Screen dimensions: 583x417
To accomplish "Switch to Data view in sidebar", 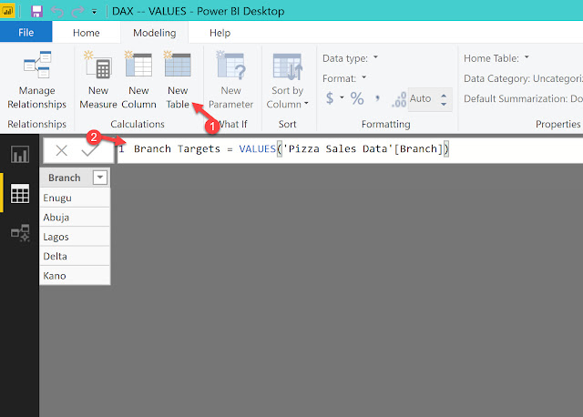I will click(20, 193).
